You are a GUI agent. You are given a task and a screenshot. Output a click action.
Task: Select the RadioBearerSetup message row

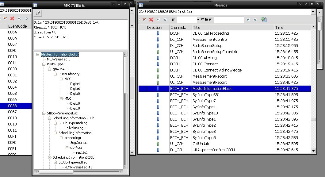click(x=225, y=46)
